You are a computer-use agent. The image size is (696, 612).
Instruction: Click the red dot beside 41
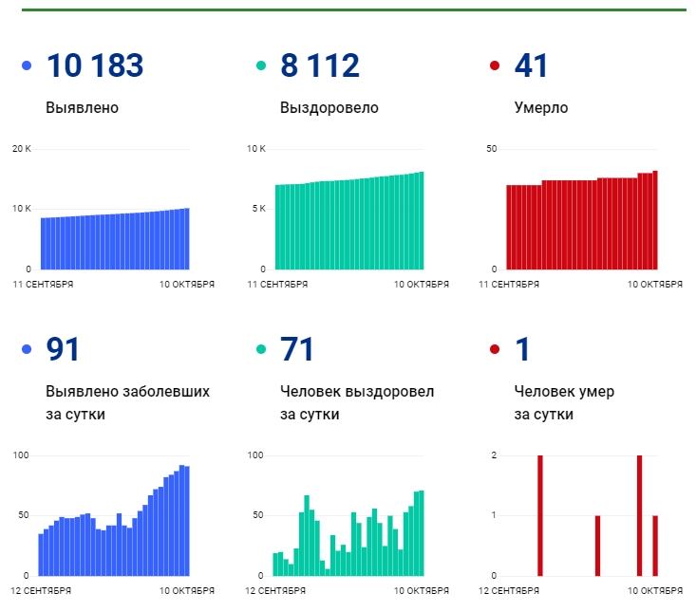click(495, 65)
